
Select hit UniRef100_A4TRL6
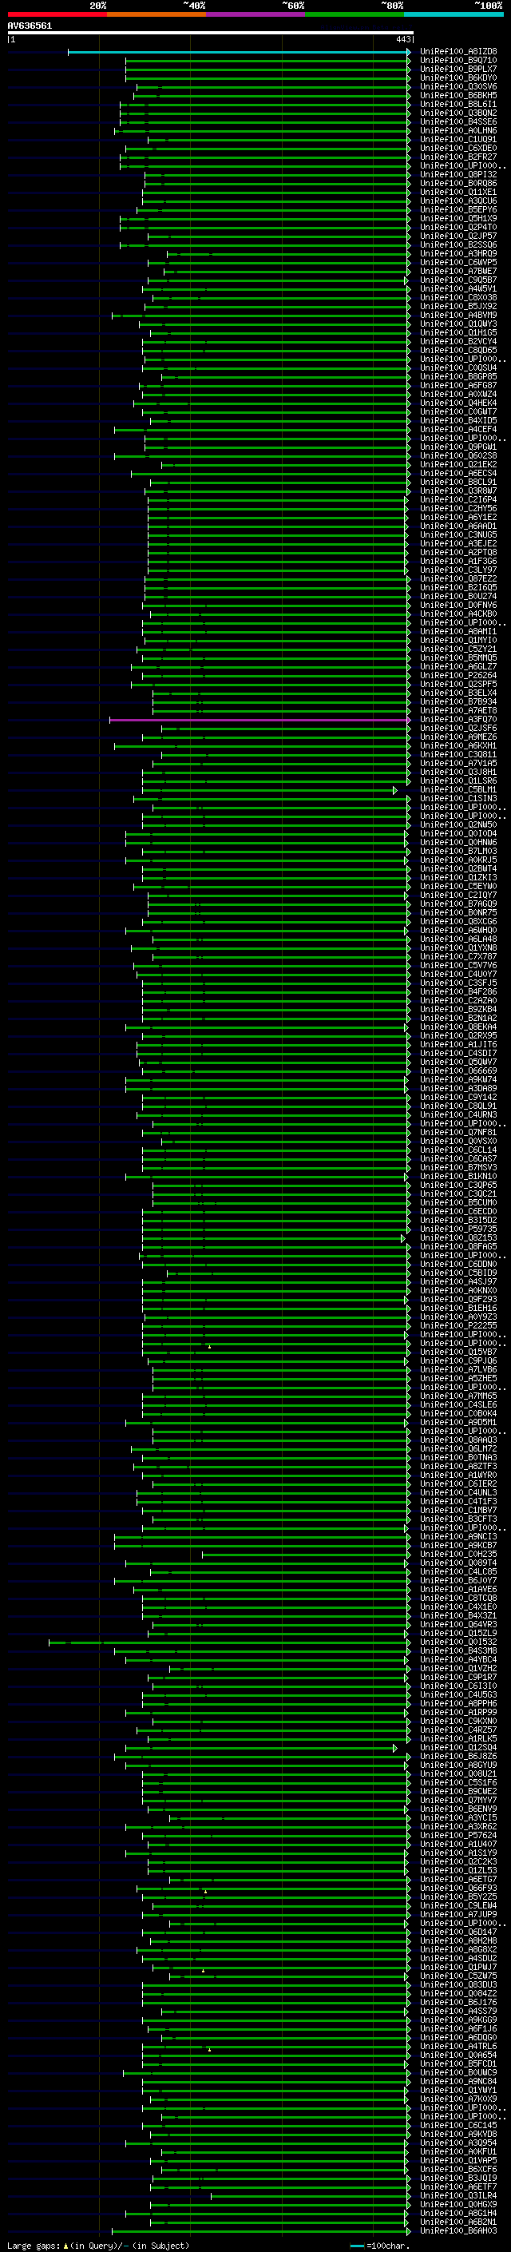coord(458,2047)
